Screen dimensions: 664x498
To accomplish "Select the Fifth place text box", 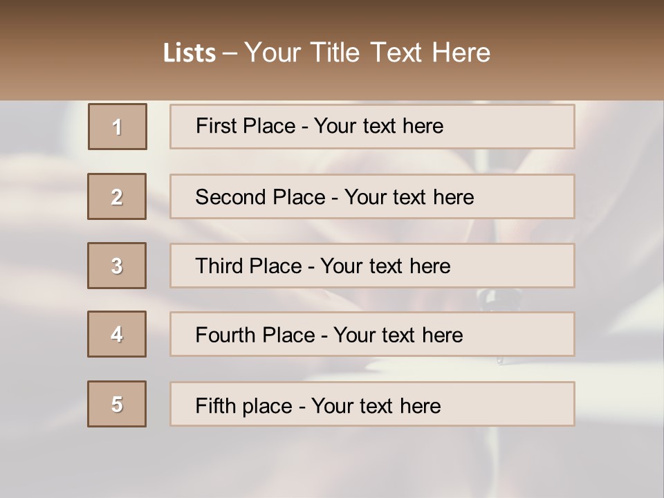I will pos(372,404).
